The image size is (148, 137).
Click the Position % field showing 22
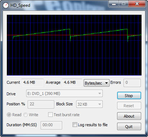pos(41,104)
